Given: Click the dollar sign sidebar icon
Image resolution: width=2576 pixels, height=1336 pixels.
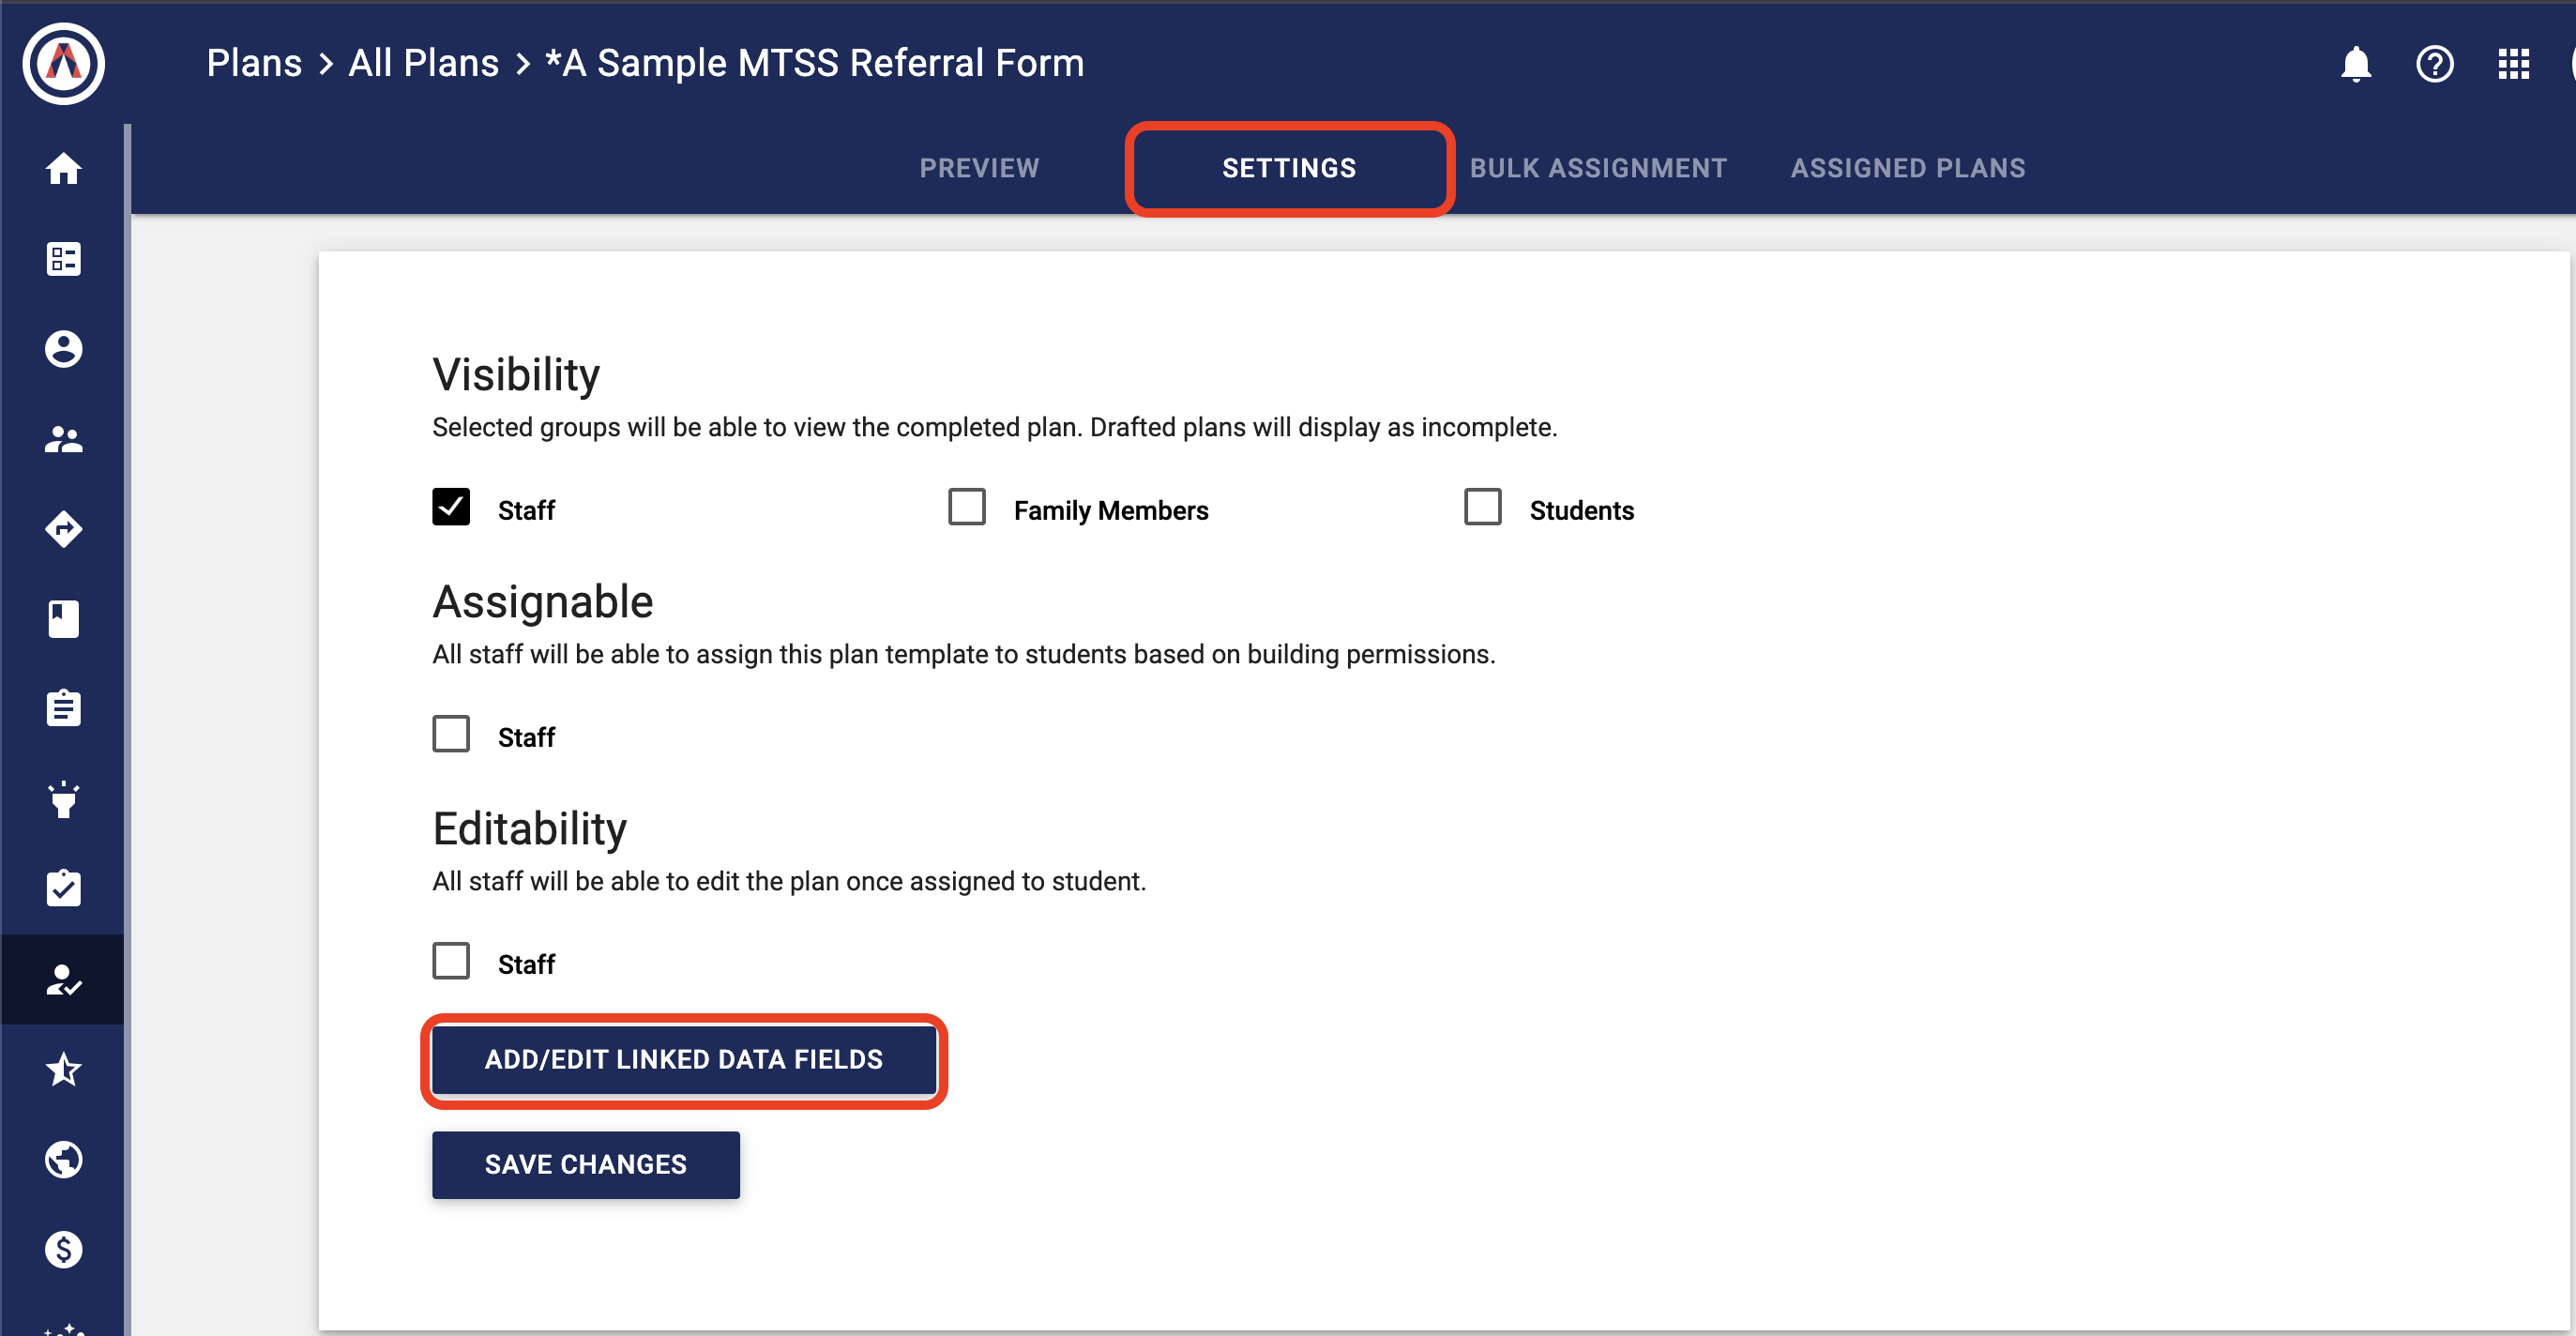Looking at the screenshot, I should pyautogui.click(x=63, y=1249).
